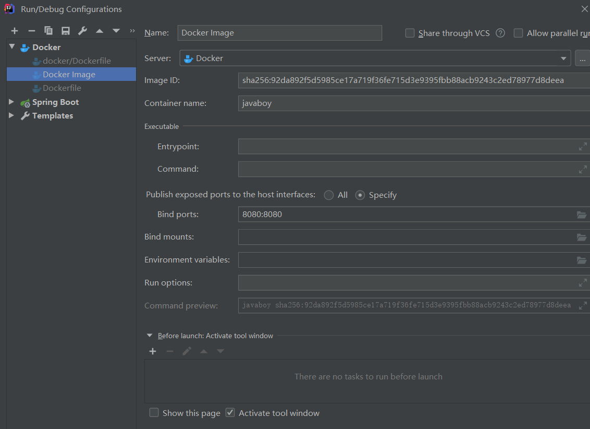This screenshot has width=590, height=429.
Task: Select the All radio button
Action: [x=329, y=195]
